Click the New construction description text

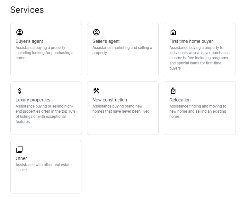pyautogui.click(x=121, y=111)
